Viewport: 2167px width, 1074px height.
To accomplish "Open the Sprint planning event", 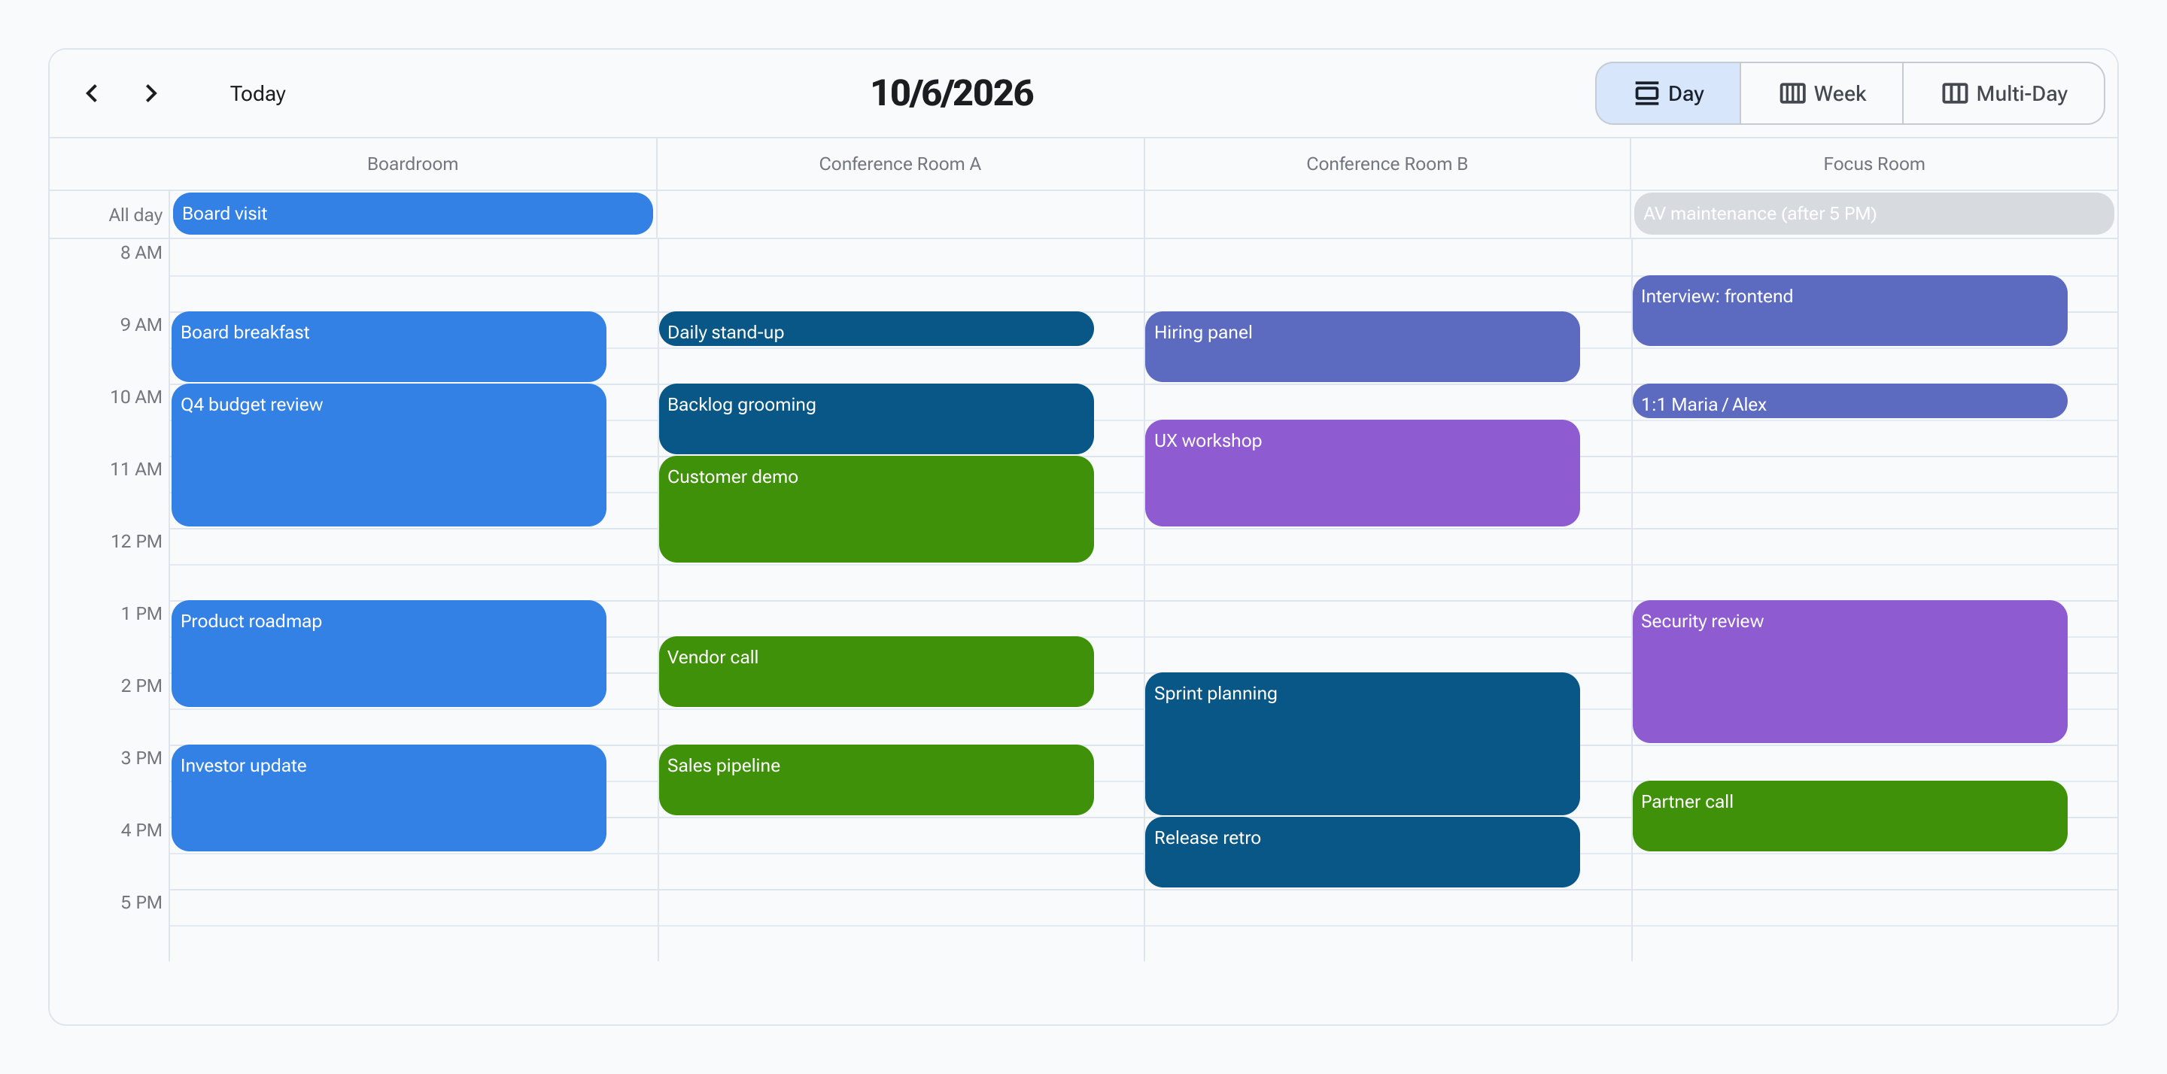I will coord(1362,744).
